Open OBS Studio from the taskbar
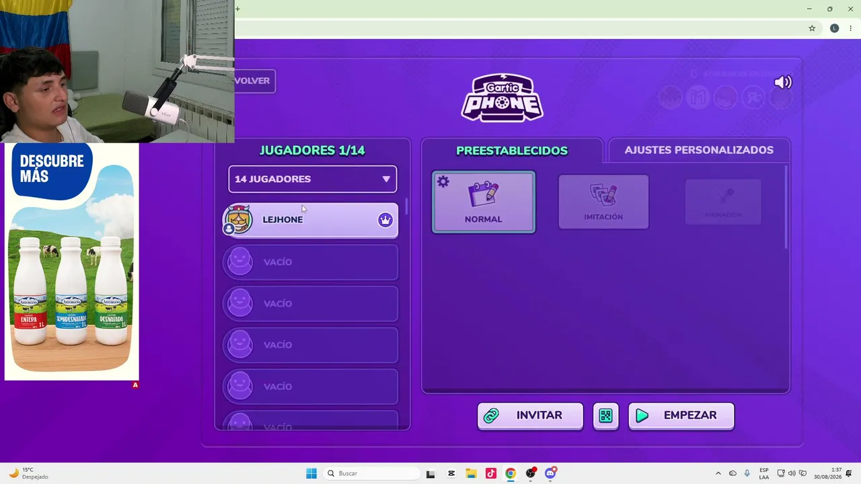 [531, 473]
